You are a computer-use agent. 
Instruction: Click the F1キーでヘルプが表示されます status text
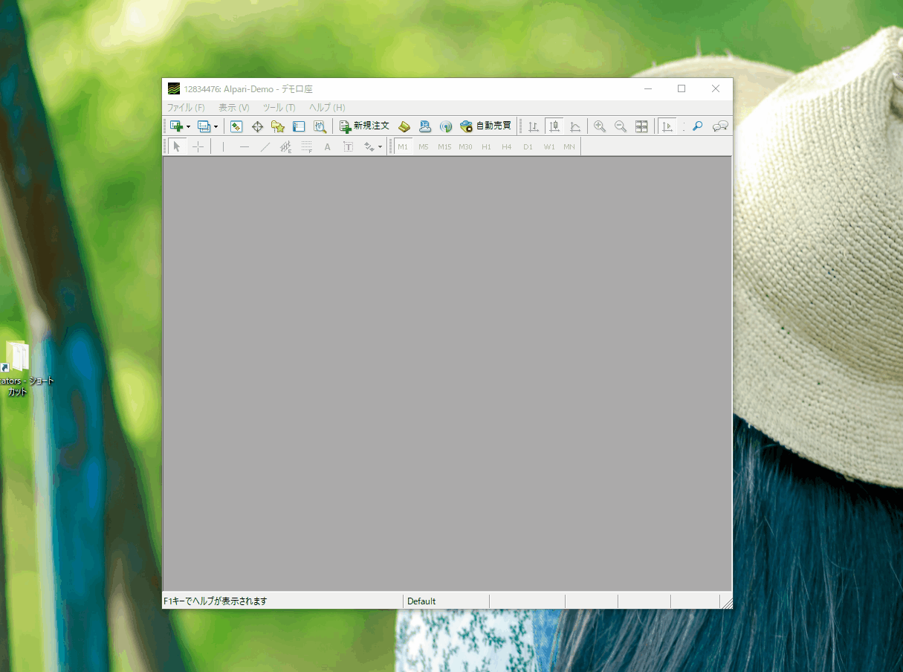pos(216,601)
